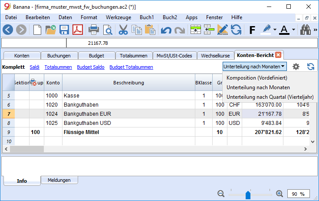
Task: Click the zoom slider handle
Action: pyautogui.click(x=248, y=195)
